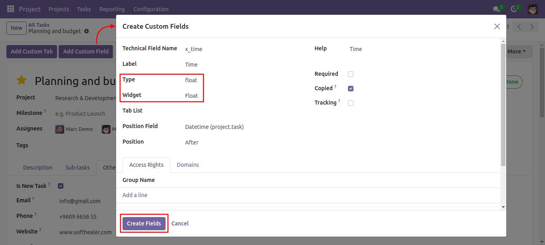Click the dialog vertical scrollbar
545x245 pixels.
[x=503, y=105]
